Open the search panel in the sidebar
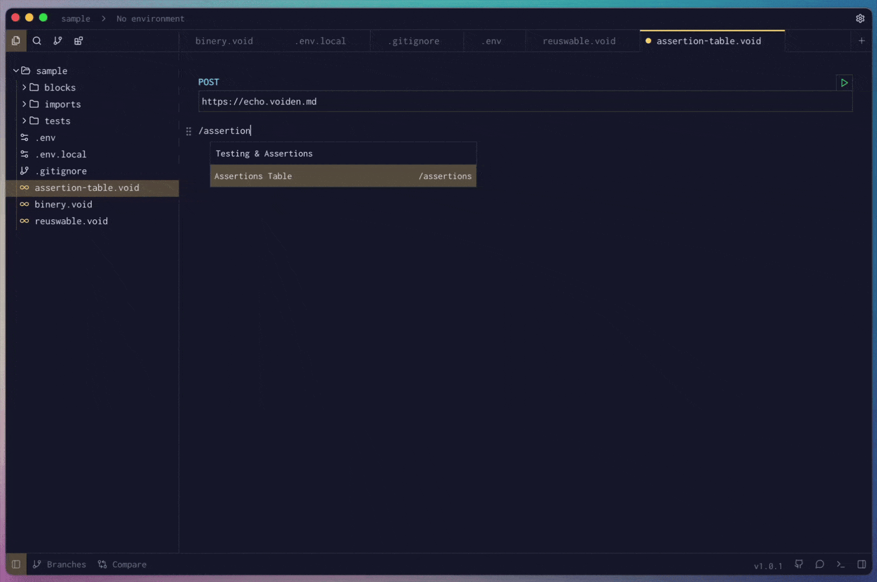This screenshot has width=877, height=582. coord(37,41)
